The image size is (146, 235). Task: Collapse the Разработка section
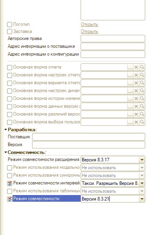click(x=6, y=130)
